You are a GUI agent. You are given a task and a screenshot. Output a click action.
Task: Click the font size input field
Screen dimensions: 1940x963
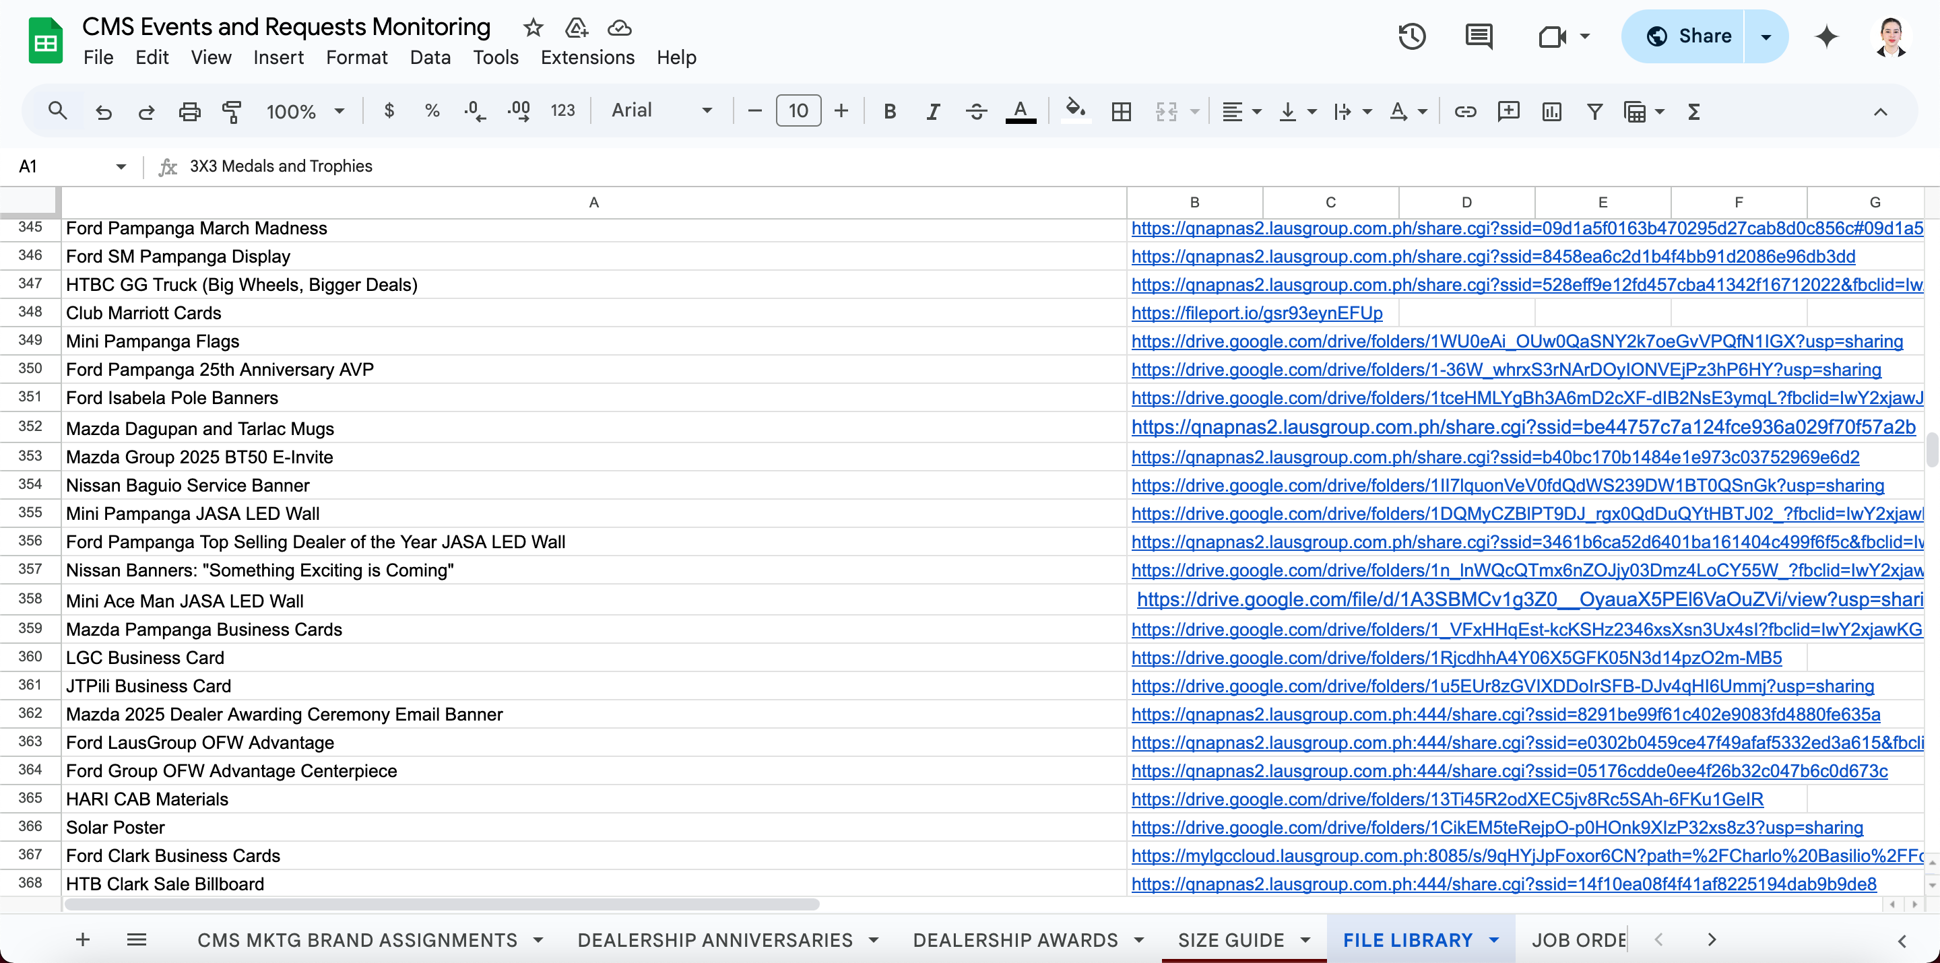click(x=798, y=110)
